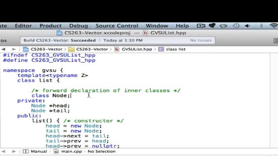
Task: Click the '#ifndef CS263_GVSUList_hpp' line
Action: coord(49,55)
